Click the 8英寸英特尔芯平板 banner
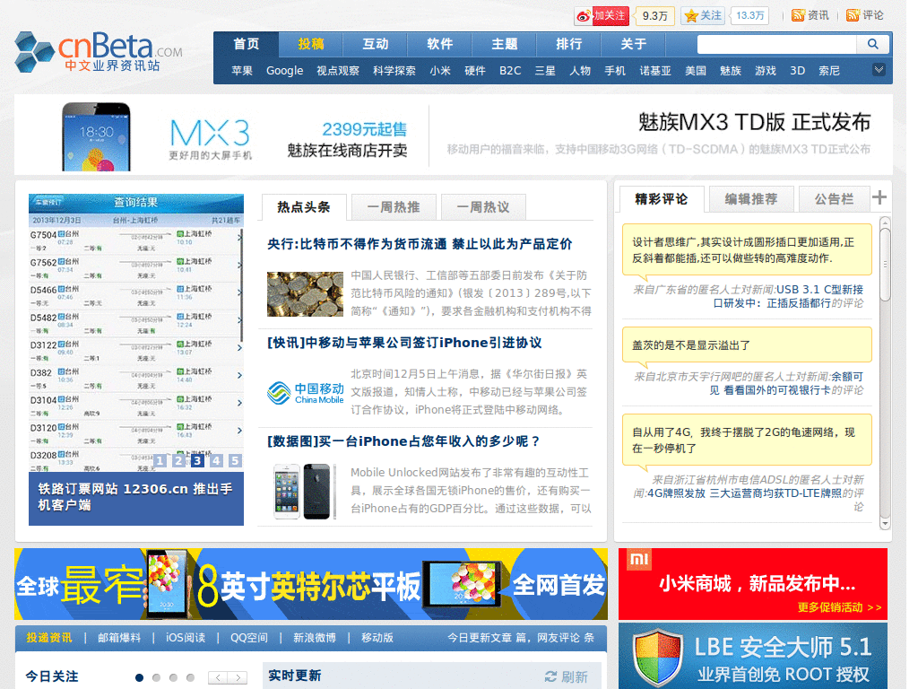This screenshot has width=918, height=689. pos(311,584)
